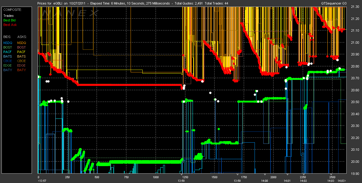Click the 21.10 price axis label
The image size is (362, 183).
pos(355,31)
